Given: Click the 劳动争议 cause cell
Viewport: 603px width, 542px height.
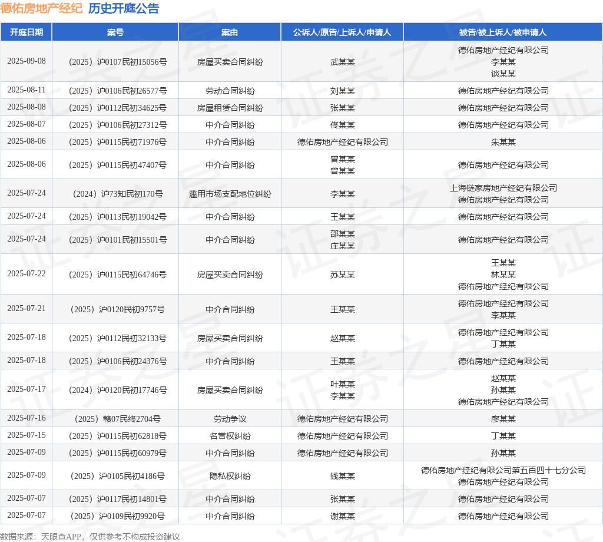Looking at the screenshot, I should (230, 419).
